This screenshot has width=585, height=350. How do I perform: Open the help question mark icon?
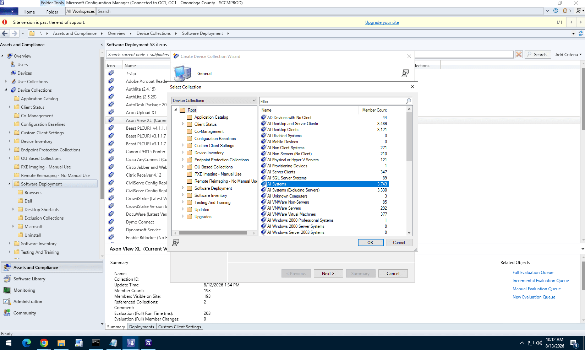tap(556, 11)
